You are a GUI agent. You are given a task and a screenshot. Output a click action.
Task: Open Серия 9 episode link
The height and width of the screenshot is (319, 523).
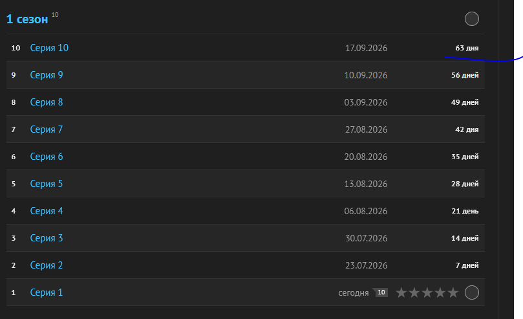[x=47, y=75]
